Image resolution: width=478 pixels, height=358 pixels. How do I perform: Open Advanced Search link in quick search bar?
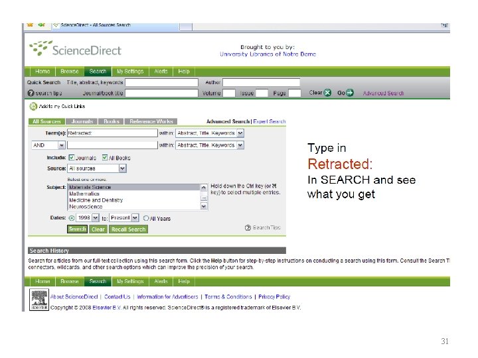click(x=383, y=93)
